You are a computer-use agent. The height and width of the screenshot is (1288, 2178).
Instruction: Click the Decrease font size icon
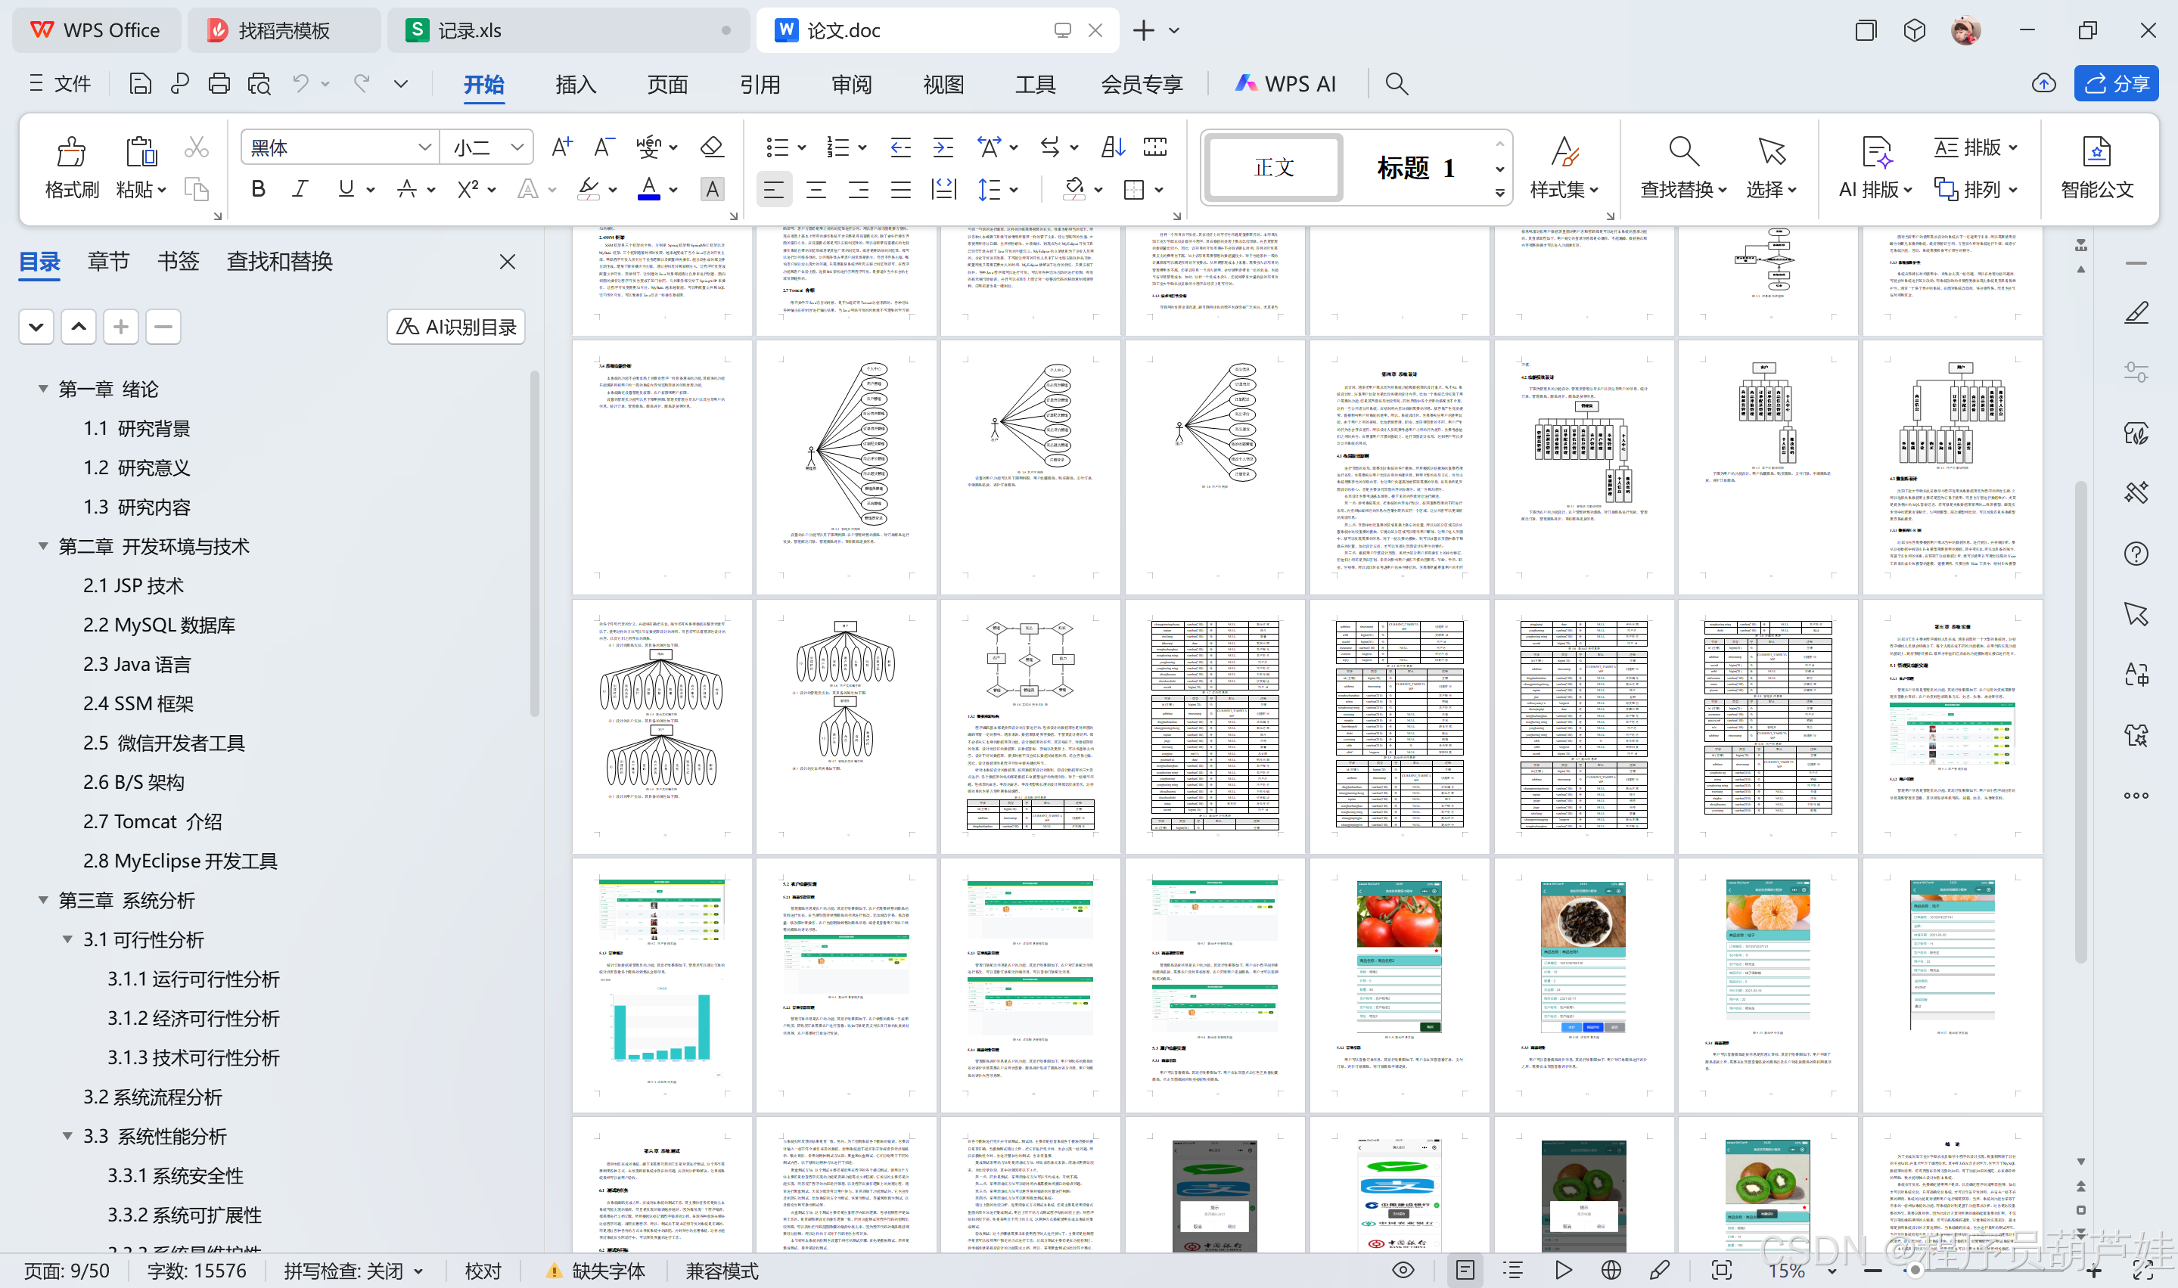point(604,147)
